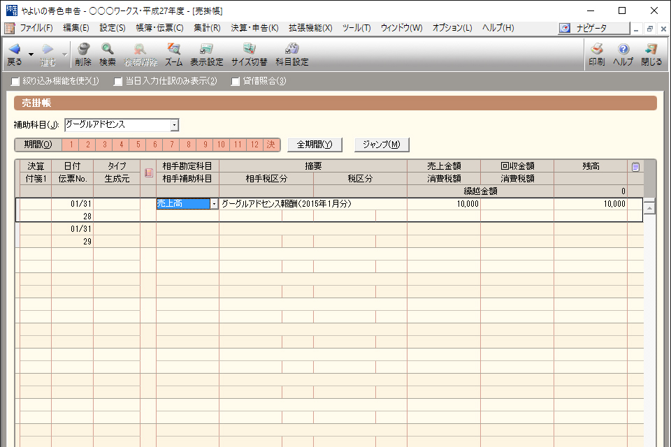
Task: Select month 7 period tab
Action: [x=172, y=145]
